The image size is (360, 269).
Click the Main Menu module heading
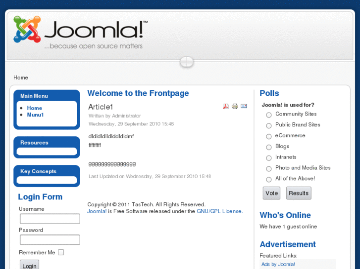[34, 96]
